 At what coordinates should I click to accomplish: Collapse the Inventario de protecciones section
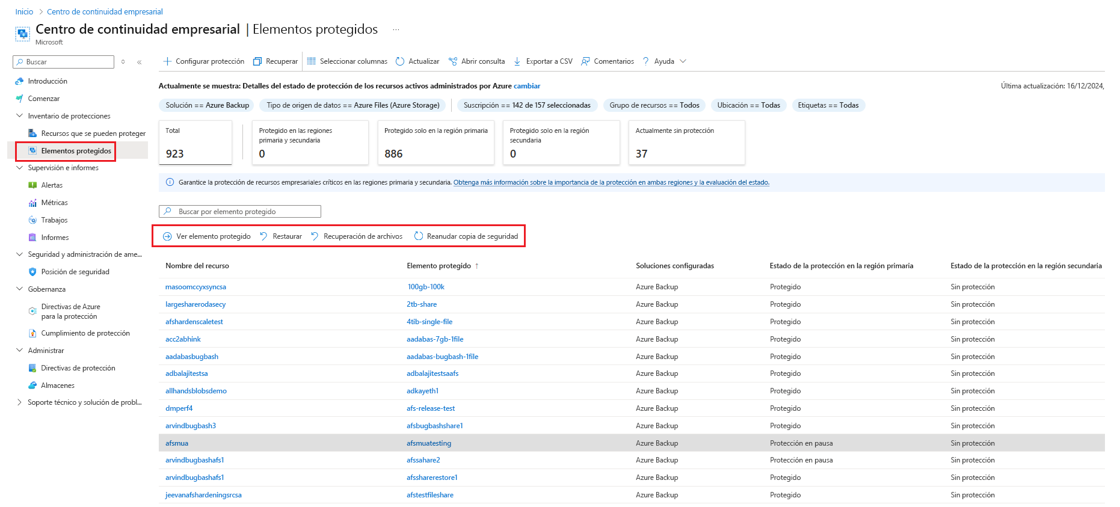pyautogui.click(x=19, y=116)
